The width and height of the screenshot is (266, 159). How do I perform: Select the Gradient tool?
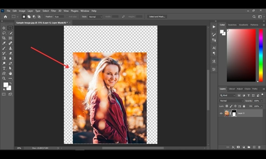point(4,58)
